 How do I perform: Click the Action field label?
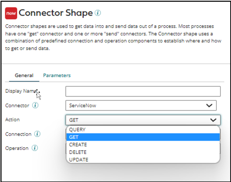(12, 119)
